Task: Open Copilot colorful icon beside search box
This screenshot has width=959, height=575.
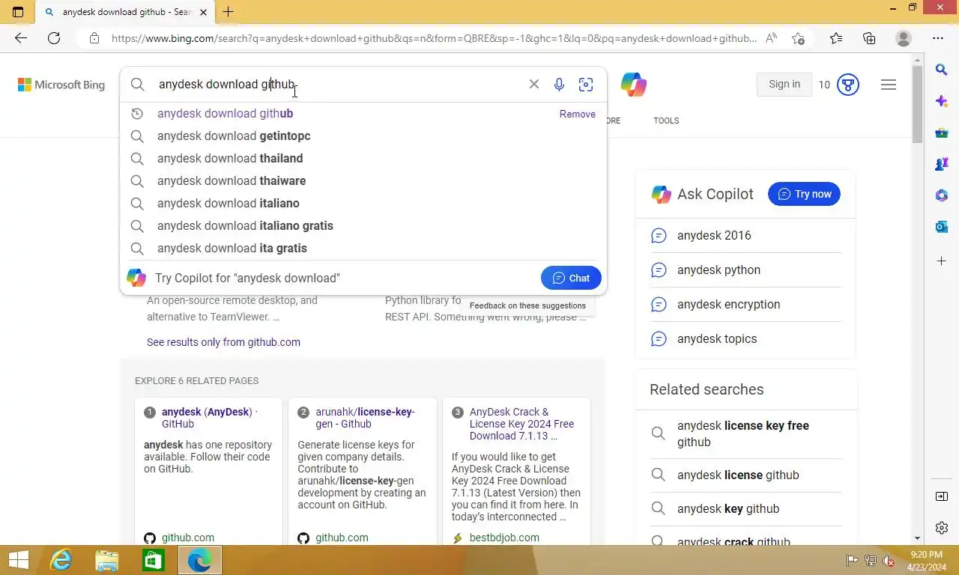Action: pos(633,85)
